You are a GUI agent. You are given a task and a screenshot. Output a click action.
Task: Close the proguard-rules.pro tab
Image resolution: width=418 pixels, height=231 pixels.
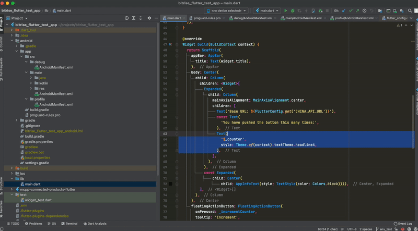click(224, 18)
